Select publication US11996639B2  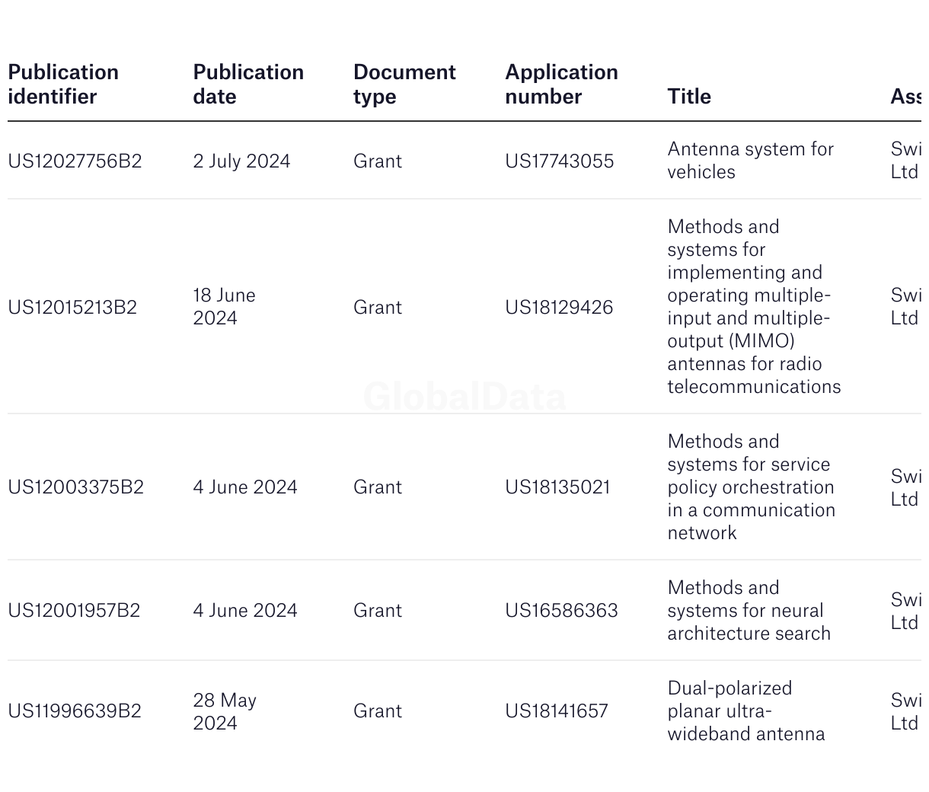pyautogui.click(x=75, y=711)
